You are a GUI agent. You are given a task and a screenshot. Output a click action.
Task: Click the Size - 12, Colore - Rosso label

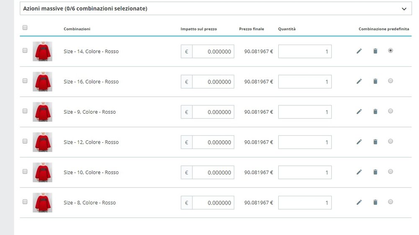(91, 142)
